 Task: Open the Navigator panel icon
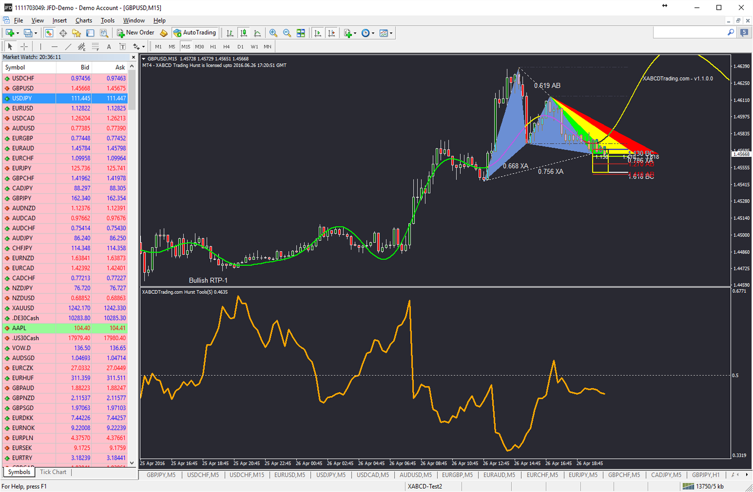tap(76, 33)
